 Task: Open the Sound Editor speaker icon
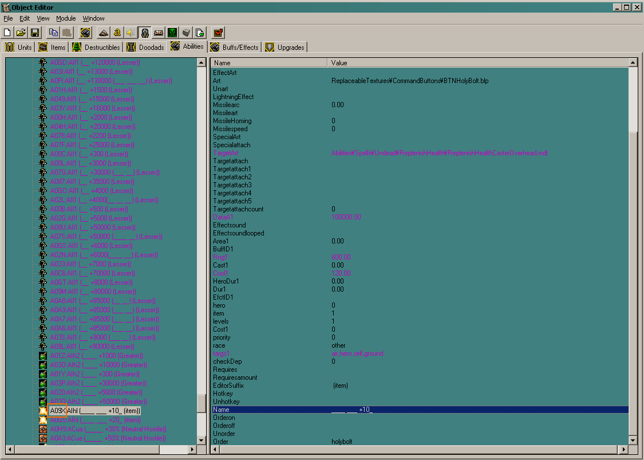click(x=131, y=33)
